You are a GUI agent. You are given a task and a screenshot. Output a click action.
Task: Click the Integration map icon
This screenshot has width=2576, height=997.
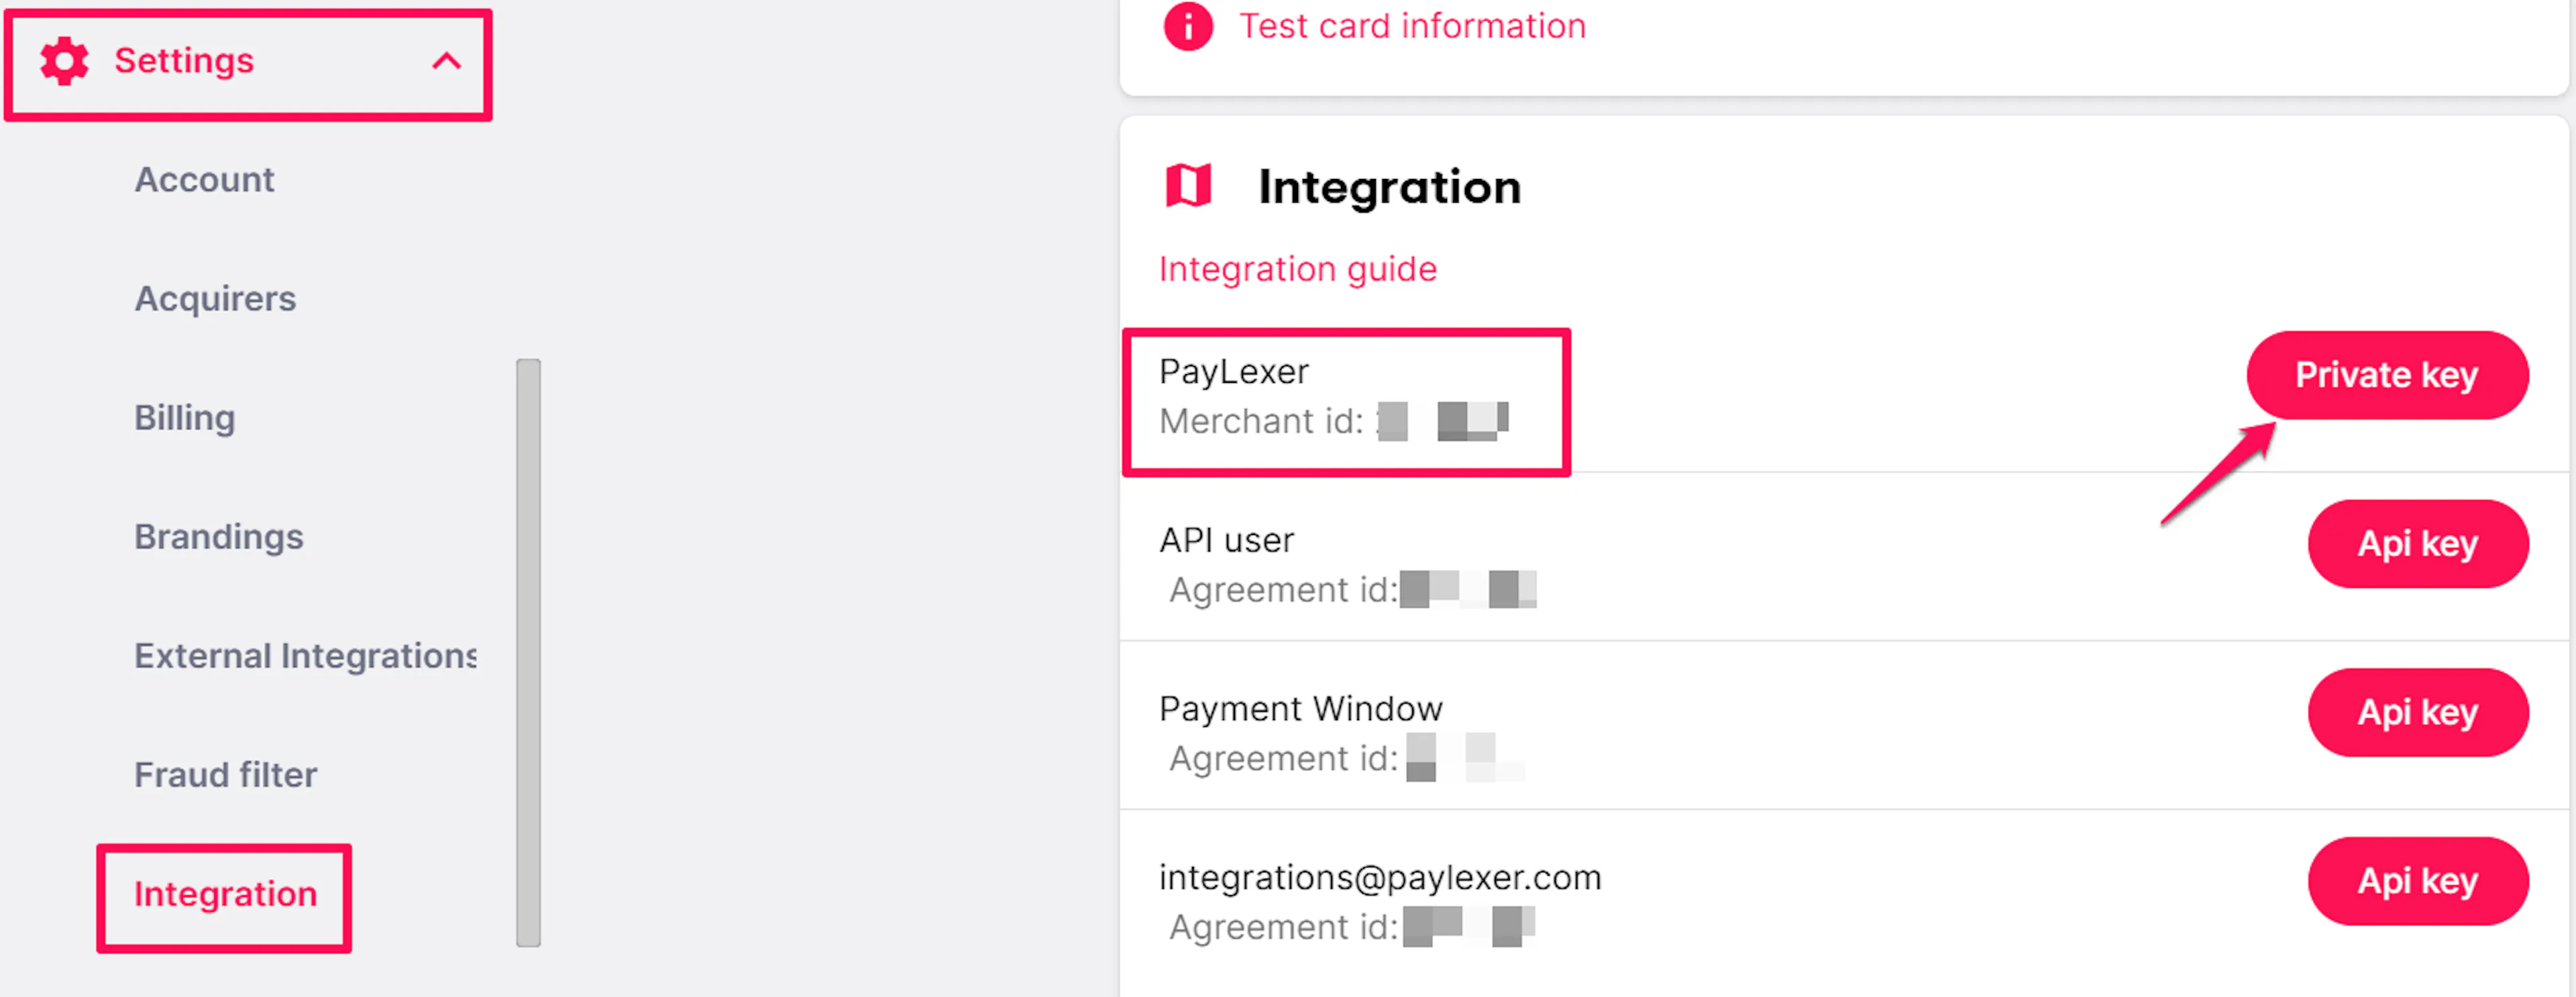click(1188, 187)
